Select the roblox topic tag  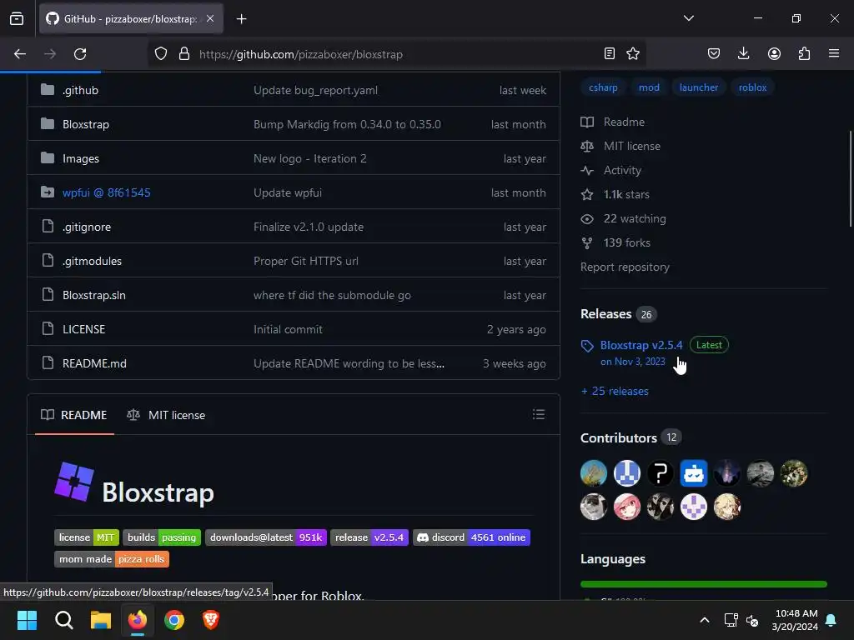point(752,87)
